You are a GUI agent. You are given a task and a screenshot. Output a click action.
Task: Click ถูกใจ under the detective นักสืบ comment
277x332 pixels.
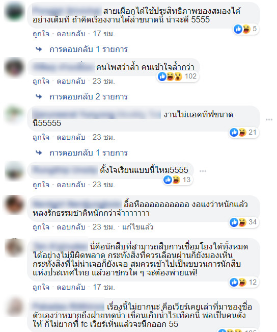point(41,287)
